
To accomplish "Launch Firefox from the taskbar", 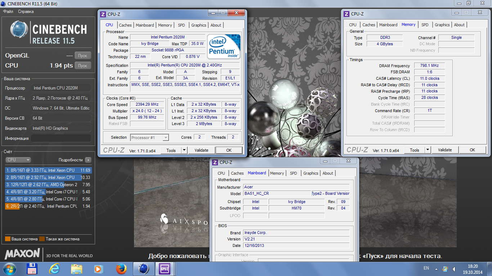I will tap(121, 269).
